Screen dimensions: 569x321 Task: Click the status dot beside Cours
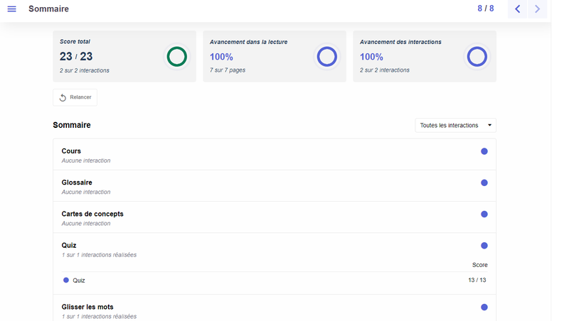[x=484, y=151]
